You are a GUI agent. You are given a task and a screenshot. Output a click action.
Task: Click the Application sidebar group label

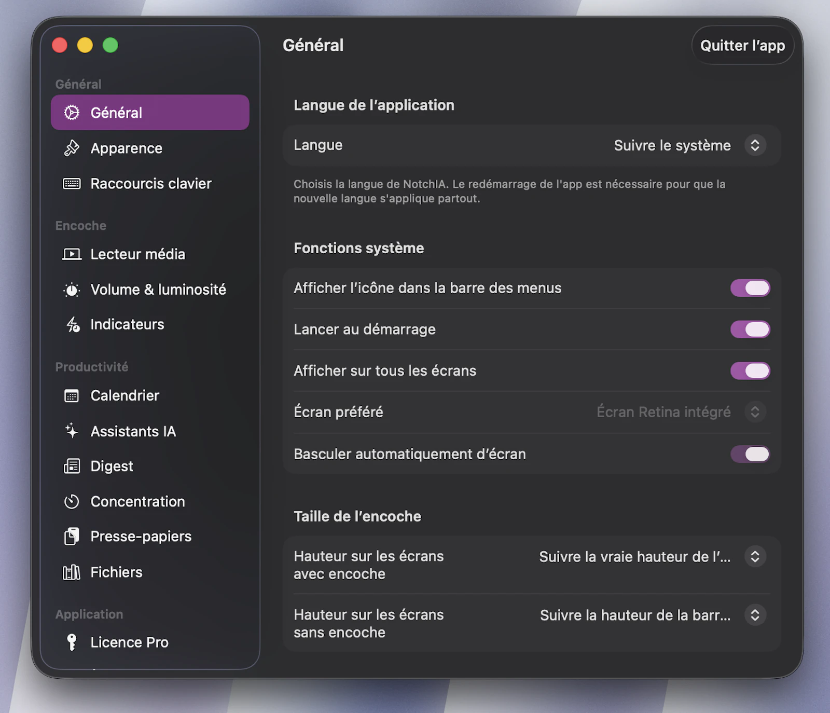click(89, 614)
